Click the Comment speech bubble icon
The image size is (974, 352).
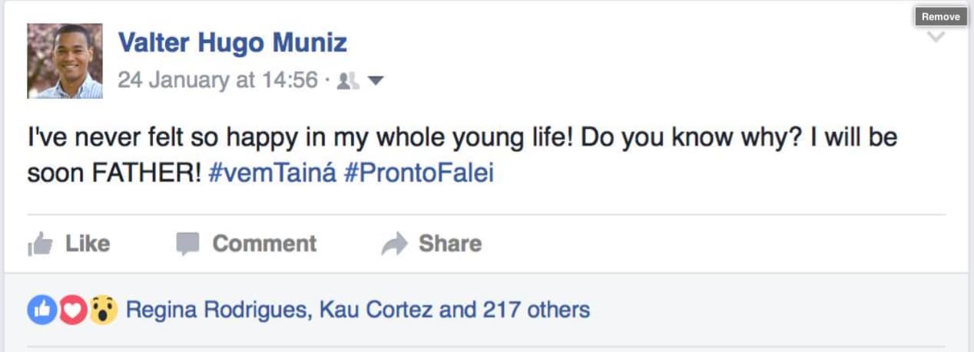(187, 244)
